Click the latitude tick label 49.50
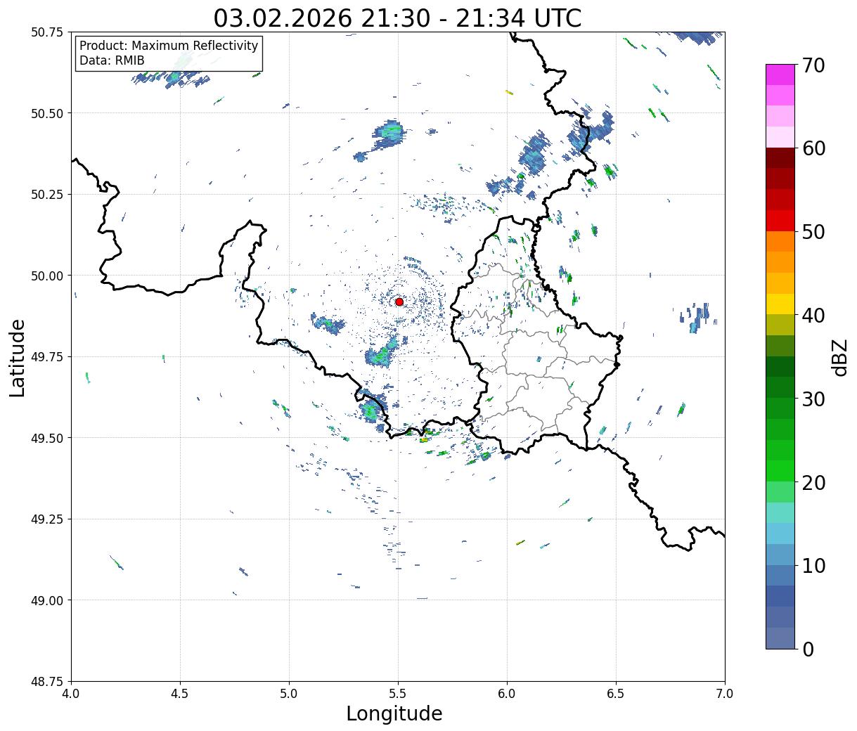Screen dimensions: 857x731 [x=47, y=438]
